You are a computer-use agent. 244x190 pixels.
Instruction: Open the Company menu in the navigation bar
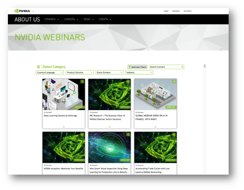point(52,19)
